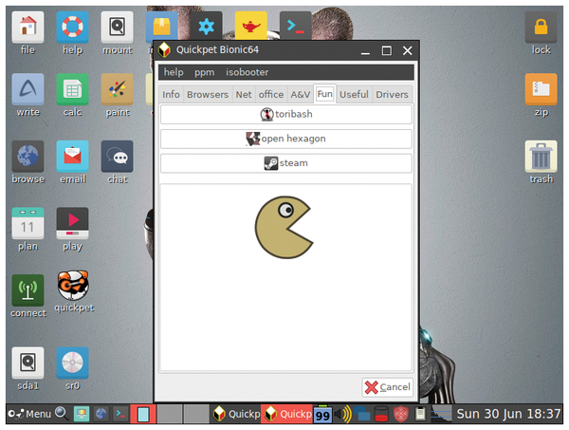Screen dimensions: 569x430
Task: Open the mount drive desktop icon
Action: [x=117, y=28]
